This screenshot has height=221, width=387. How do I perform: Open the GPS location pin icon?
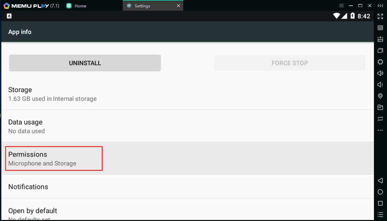pyautogui.click(x=380, y=96)
